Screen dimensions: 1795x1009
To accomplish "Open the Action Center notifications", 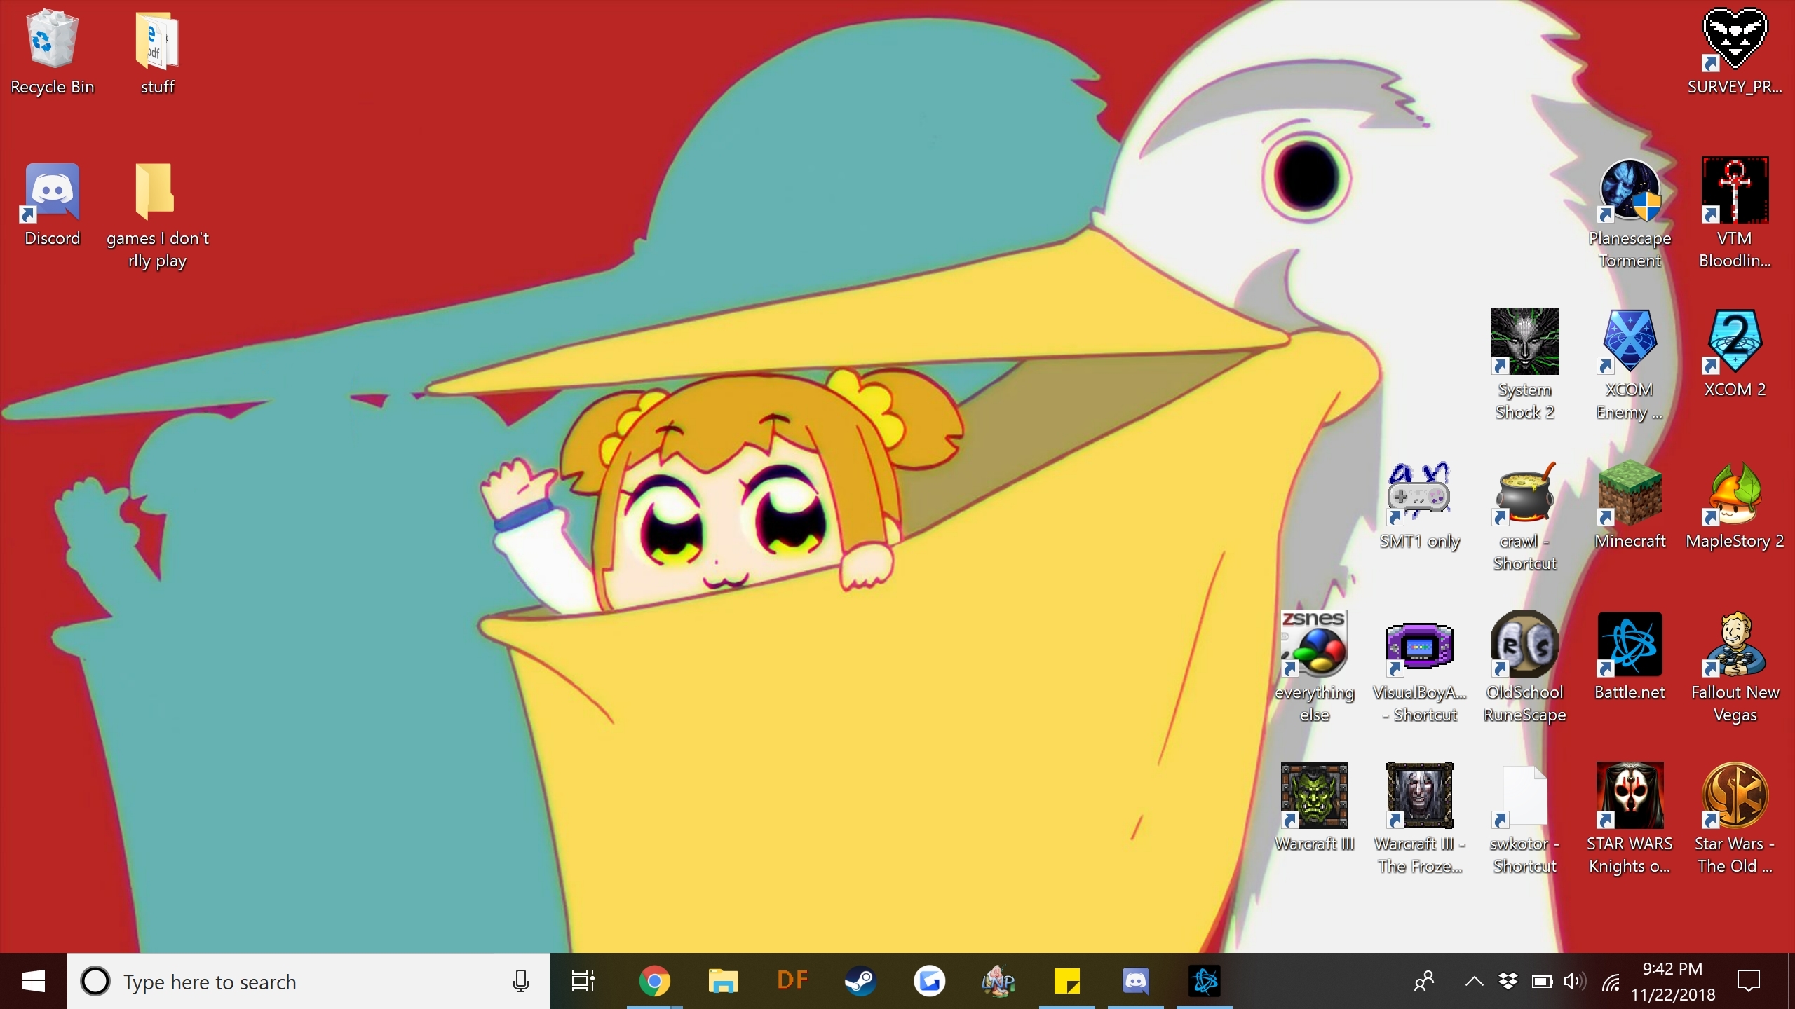I will click(1748, 981).
